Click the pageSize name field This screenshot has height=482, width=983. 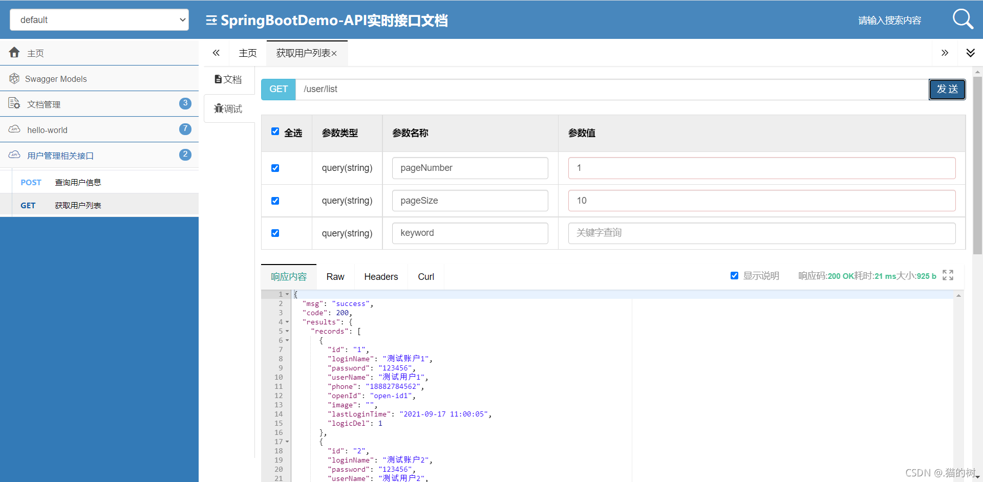(x=470, y=201)
